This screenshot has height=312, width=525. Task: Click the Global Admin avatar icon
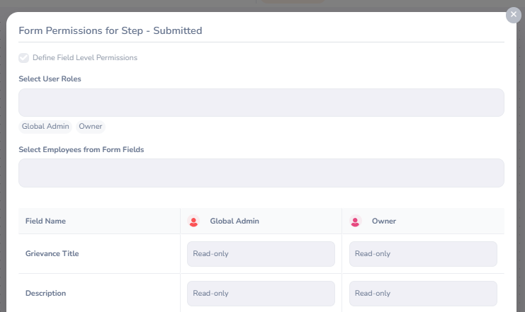(x=193, y=221)
